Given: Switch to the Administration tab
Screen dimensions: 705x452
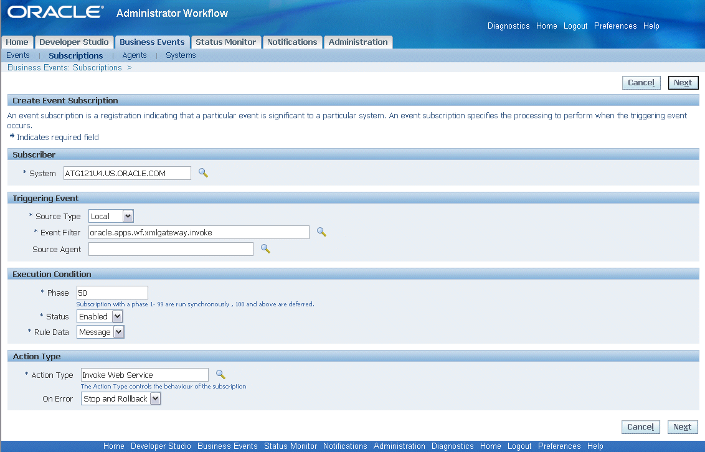Looking at the screenshot, I should [x=358, y=42].
